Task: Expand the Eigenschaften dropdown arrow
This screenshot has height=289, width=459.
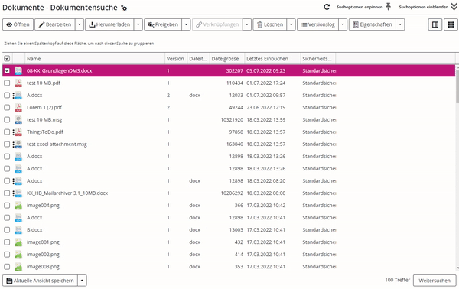Action: (x=400, y=24)
